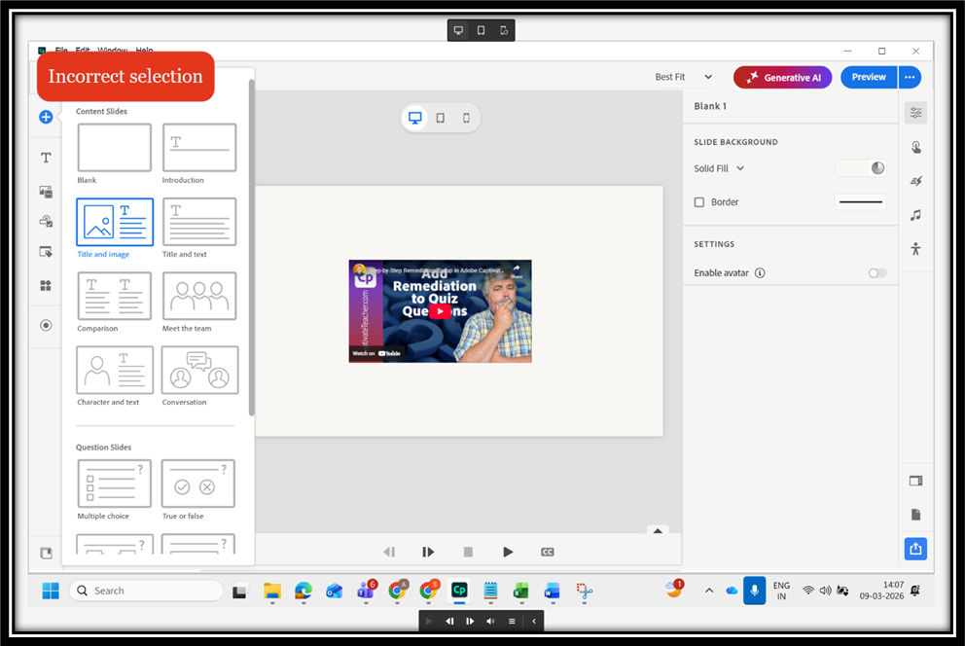Expand the Solid Fill dropdown
The height and width of the screenshot is (646, 965).
tap(720, 168)
